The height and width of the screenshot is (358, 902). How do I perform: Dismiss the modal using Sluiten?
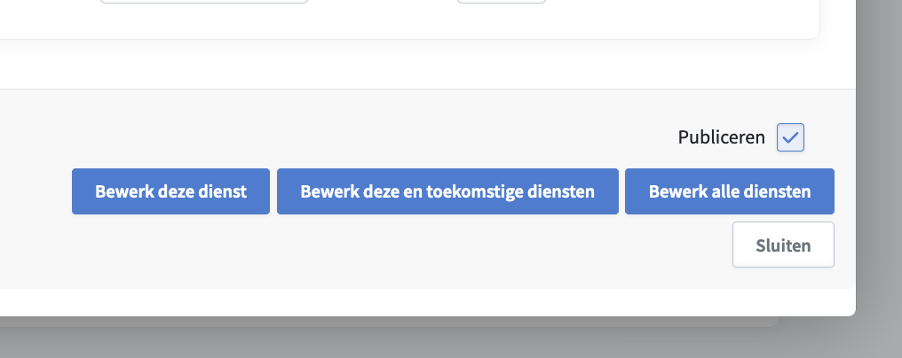[782, 245]
